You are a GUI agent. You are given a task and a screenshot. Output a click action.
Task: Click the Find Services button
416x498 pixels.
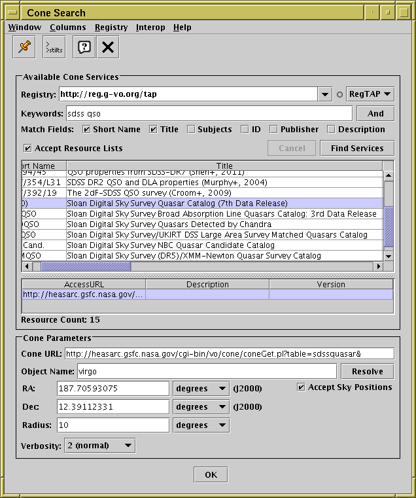coord(357,149)
